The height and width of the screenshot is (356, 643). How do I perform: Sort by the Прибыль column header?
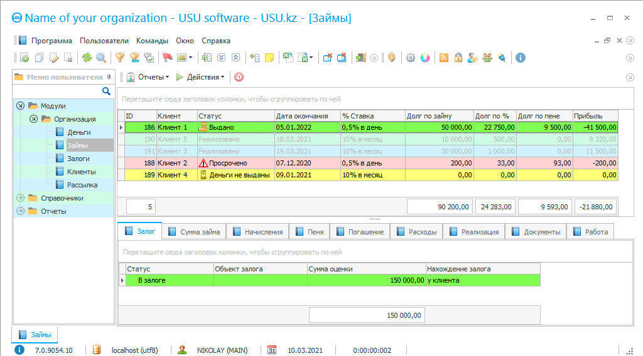pyautogui.click(x=595, y=116)
